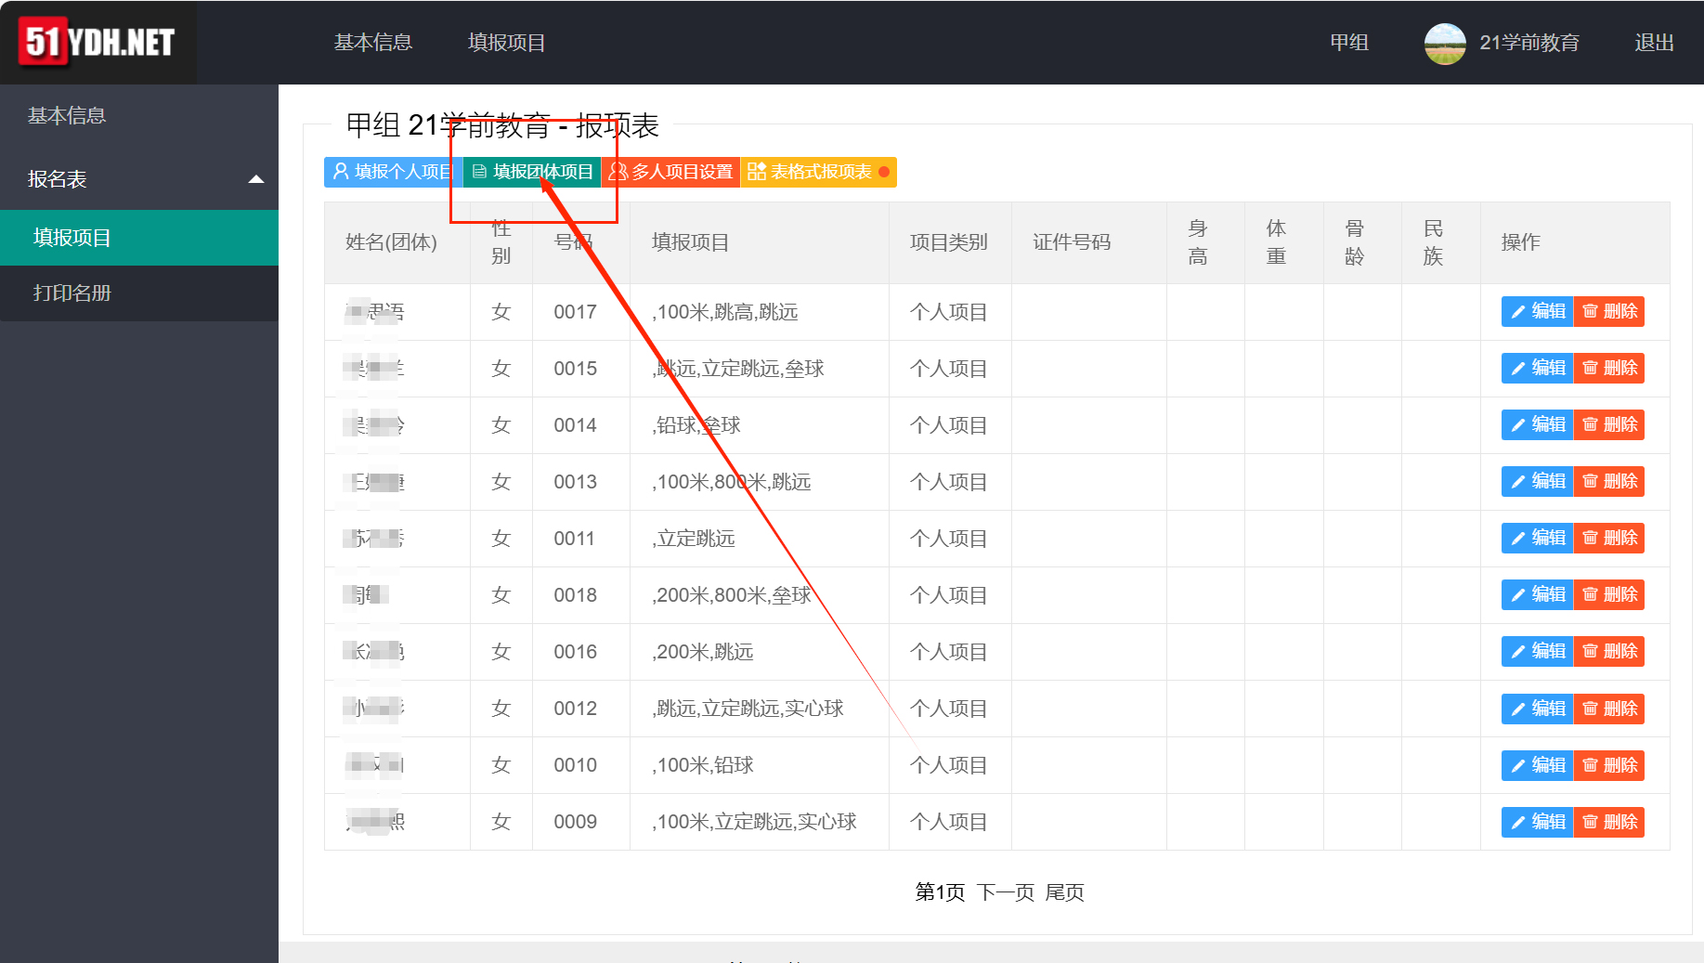Delete the row numbered 0011
Image resolution: width=1704 pixels, height=963 pixels.
(1609, 538)
